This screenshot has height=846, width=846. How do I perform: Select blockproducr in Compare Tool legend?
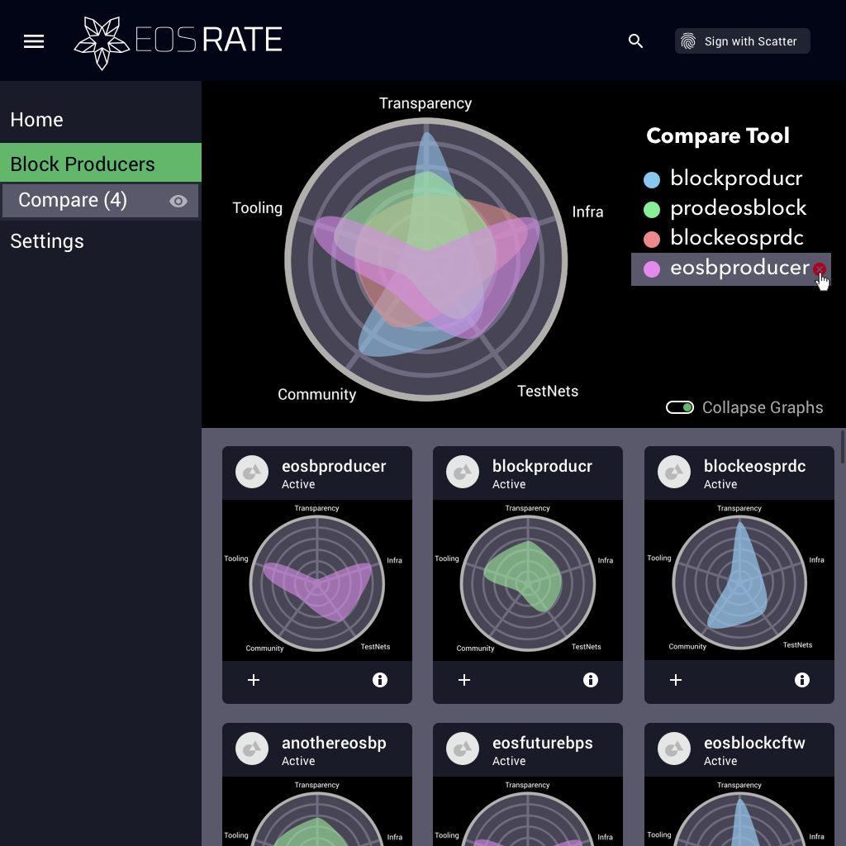click(736, 178)
